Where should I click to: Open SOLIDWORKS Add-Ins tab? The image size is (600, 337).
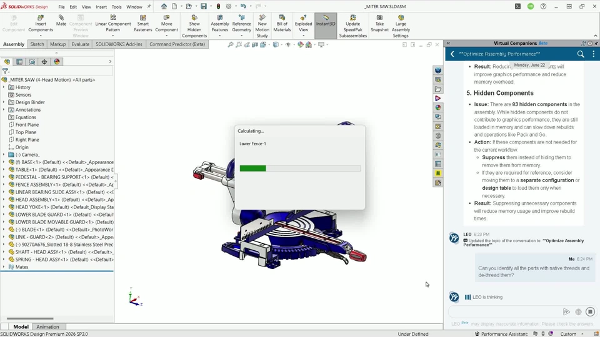click(x=119, y=44)
